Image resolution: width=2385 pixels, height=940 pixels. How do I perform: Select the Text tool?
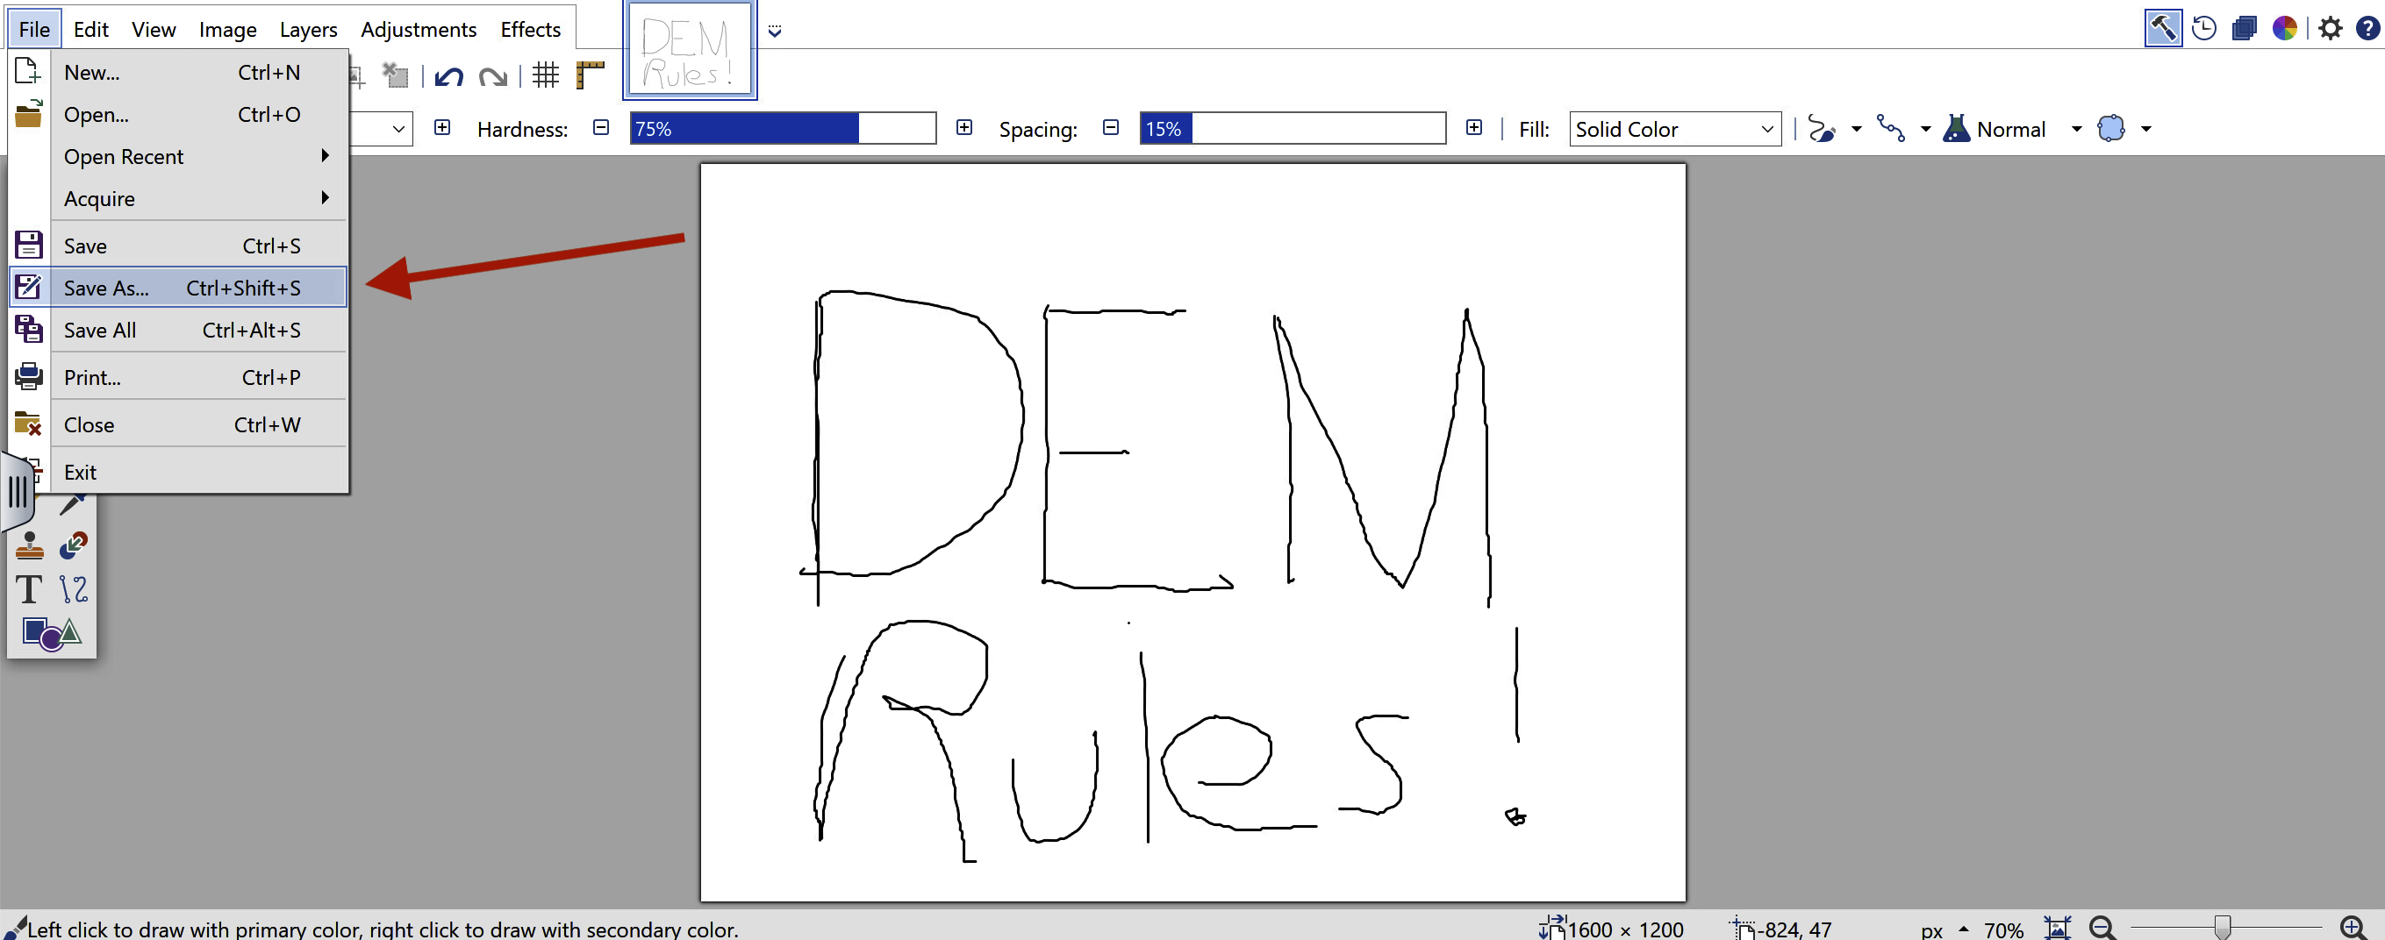click(29, 588)
